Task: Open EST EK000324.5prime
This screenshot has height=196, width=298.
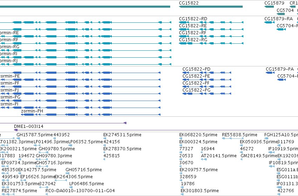Action: coord(198,142)
